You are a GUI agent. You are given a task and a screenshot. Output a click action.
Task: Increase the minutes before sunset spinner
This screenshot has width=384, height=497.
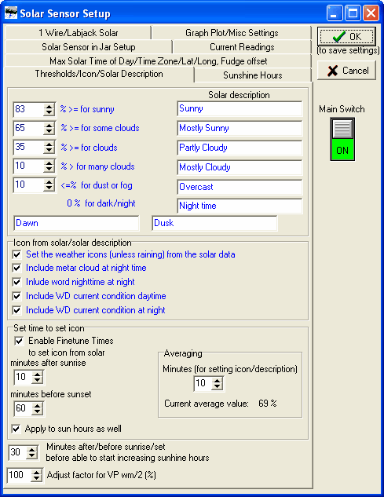[38, 405]
